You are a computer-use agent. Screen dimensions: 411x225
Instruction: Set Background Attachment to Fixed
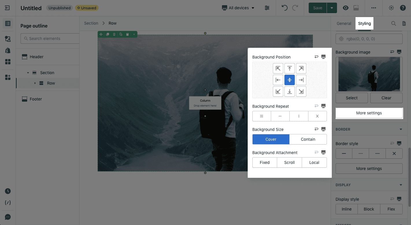click(265, 162)
